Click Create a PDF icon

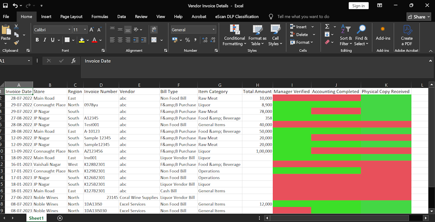coord(406,35)
